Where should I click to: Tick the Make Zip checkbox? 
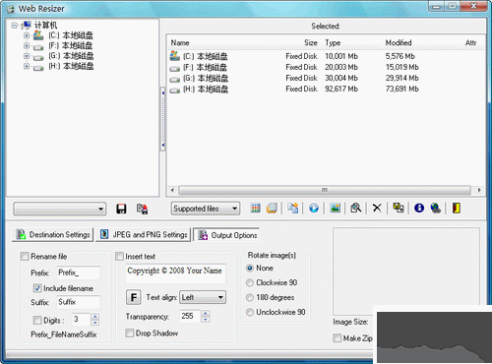click(x=337, y=338)
